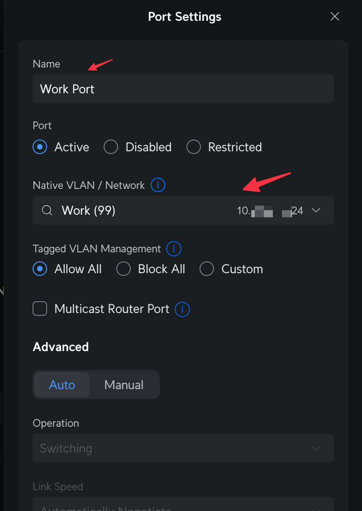This screenshot has height=511, width=362.
Task: Enable the Multicast Router Port checkbox
Action: [x=40, y=309]
